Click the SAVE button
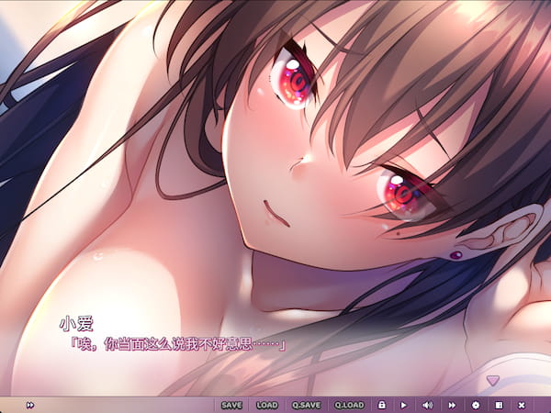 [x=231, y=406]
